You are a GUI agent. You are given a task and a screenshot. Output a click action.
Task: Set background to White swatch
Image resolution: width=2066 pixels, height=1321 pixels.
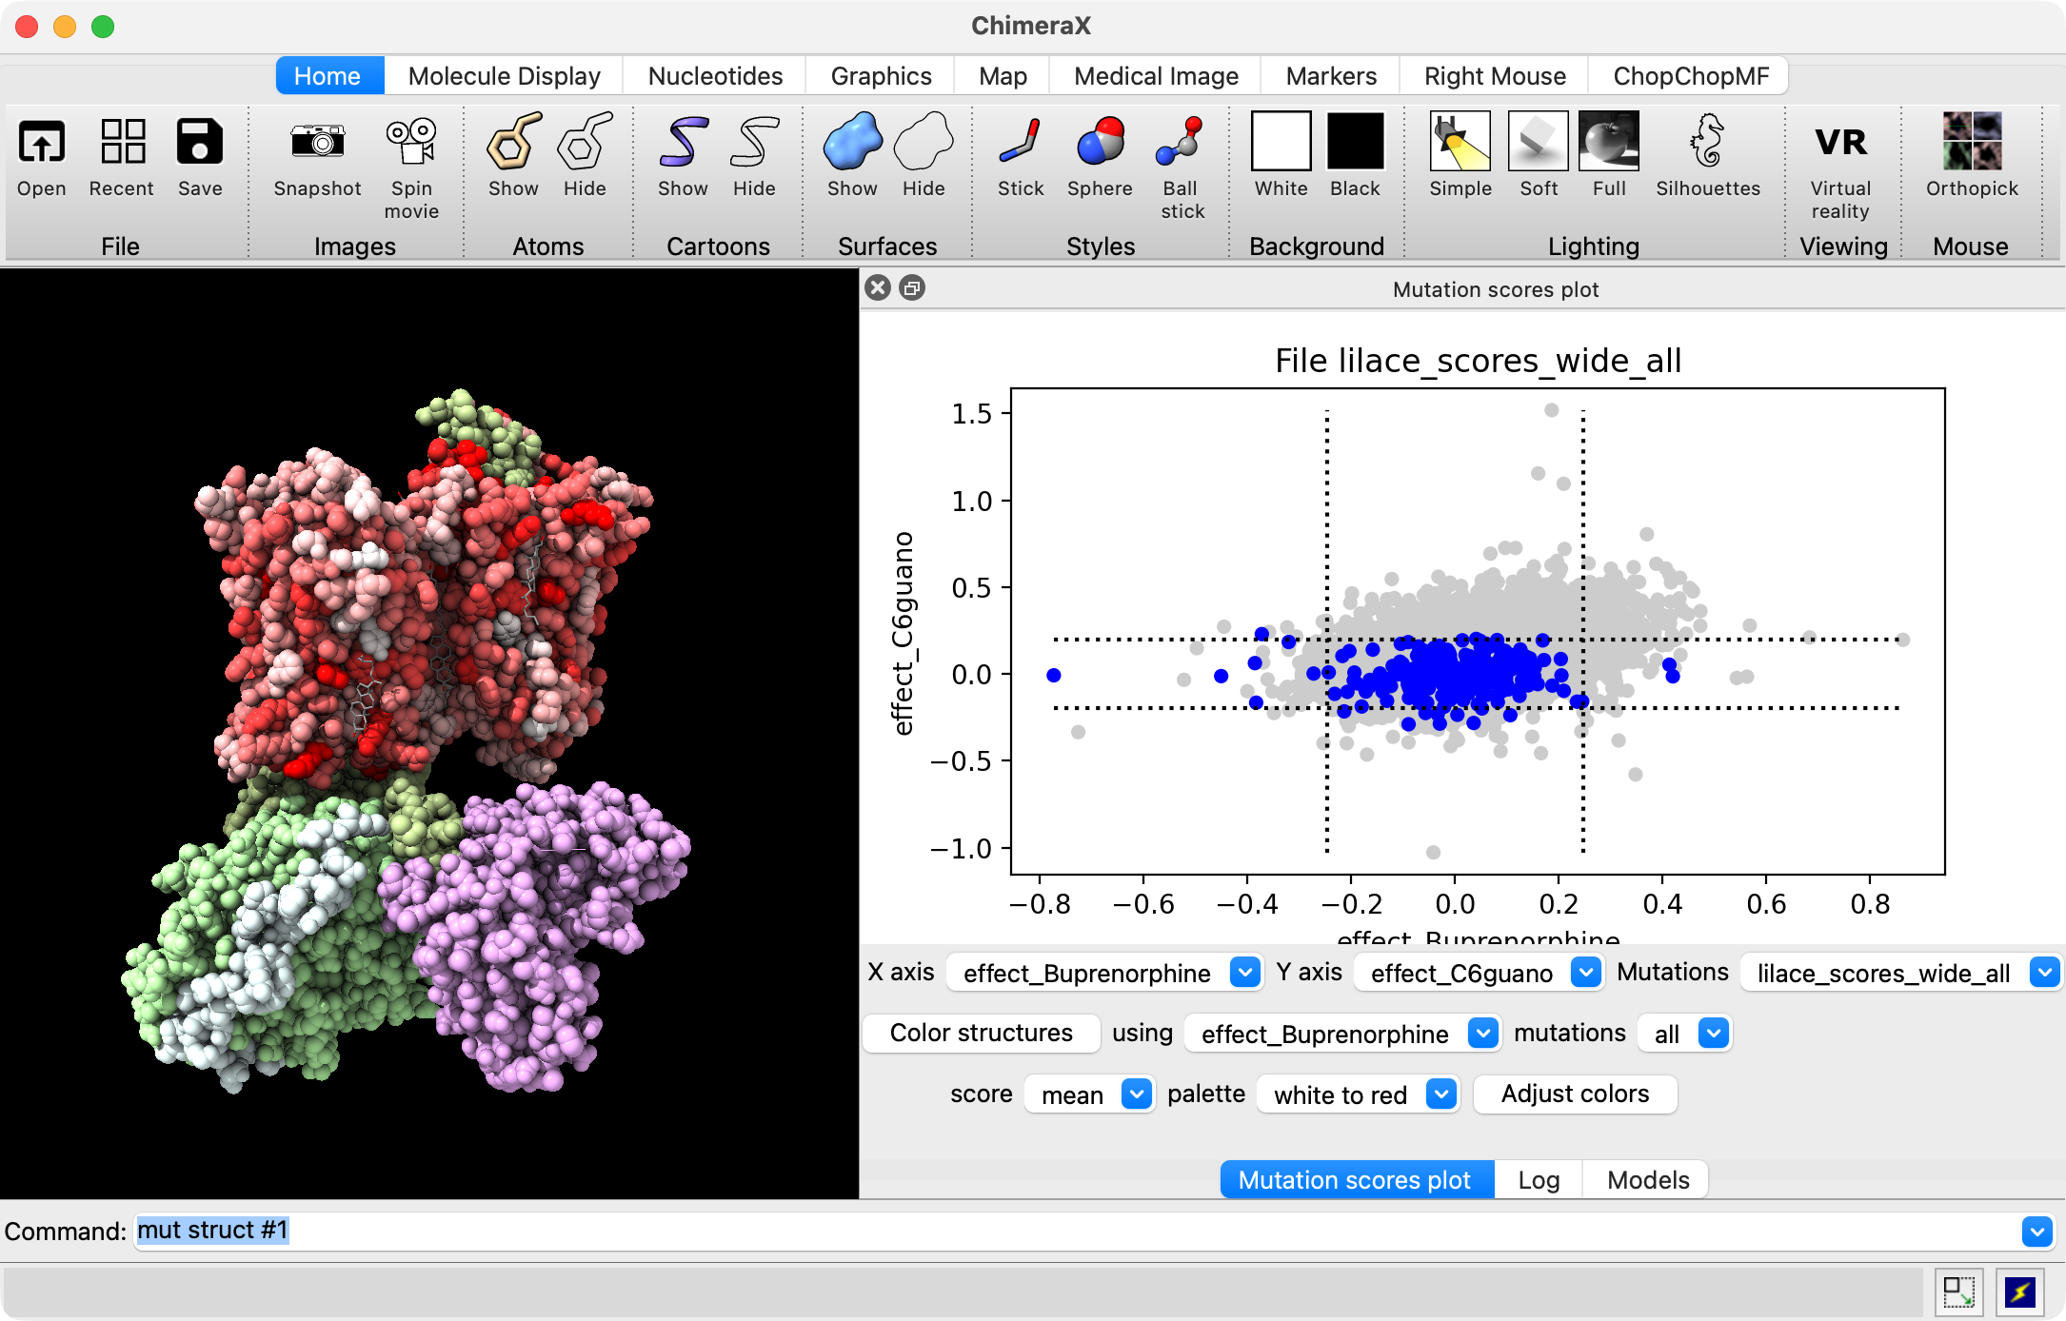tap(1281, 143)
